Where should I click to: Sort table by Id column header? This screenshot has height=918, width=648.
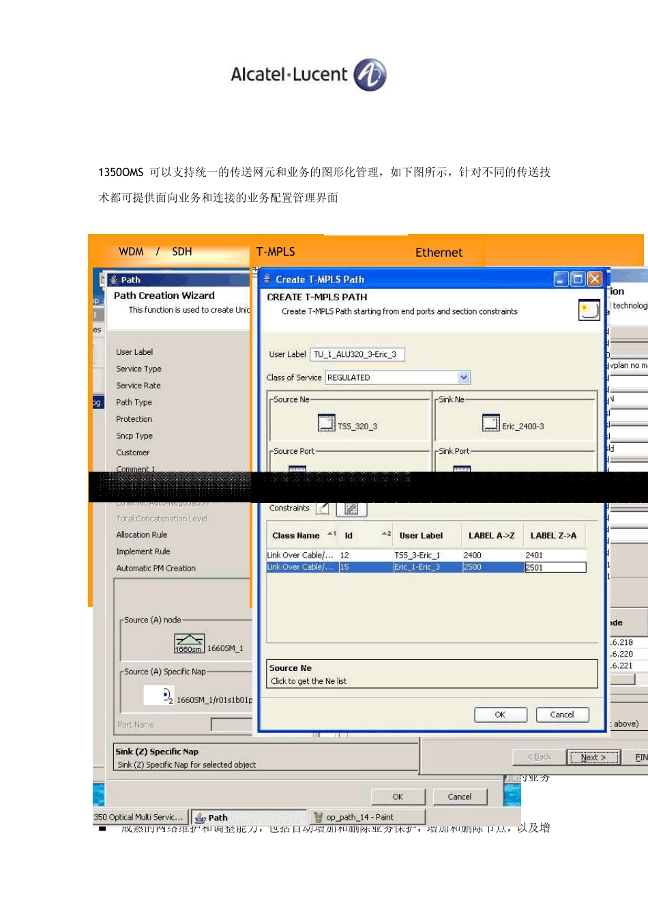[366, 535]
